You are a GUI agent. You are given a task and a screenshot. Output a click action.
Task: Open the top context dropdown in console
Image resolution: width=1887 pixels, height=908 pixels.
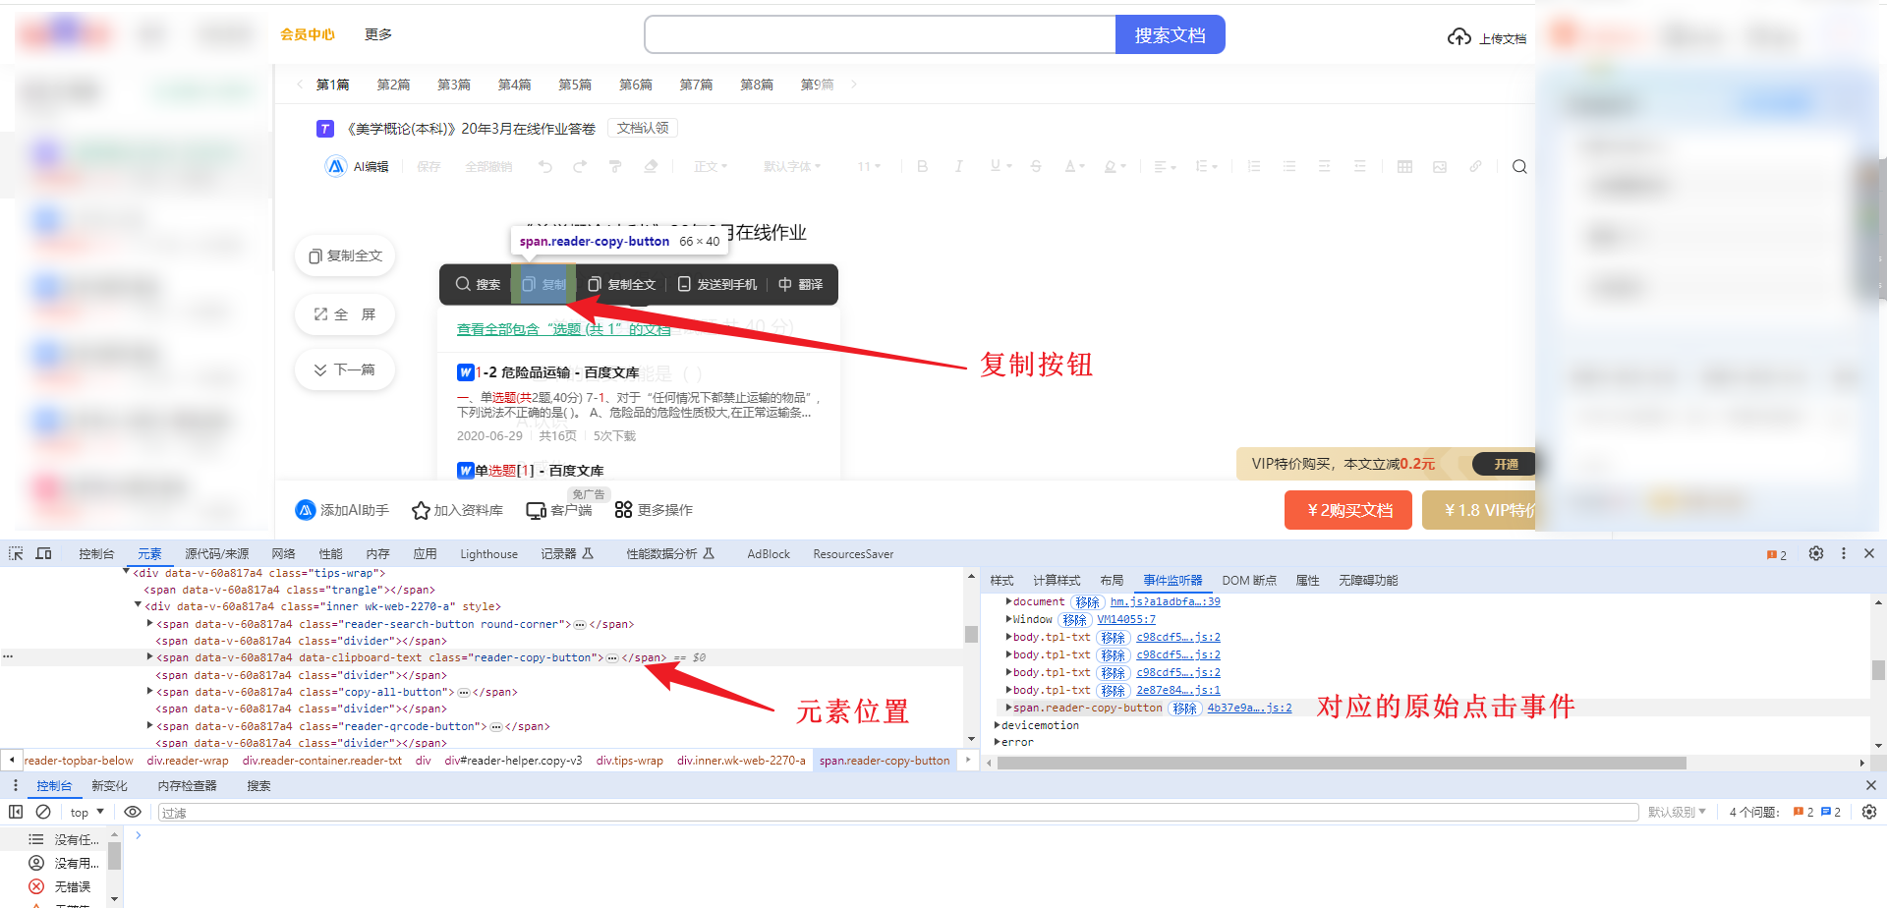[87, 812]
